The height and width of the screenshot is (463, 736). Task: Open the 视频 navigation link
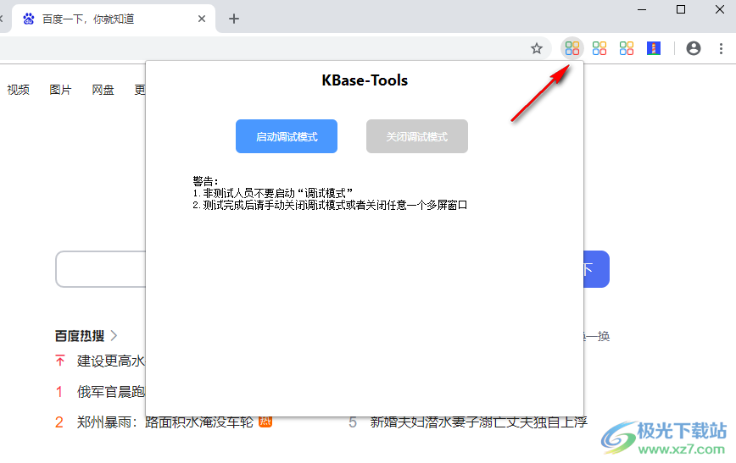click(19, 90)
